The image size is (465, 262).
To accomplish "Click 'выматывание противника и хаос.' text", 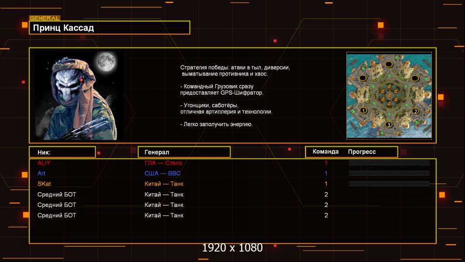I will (225, 74).
